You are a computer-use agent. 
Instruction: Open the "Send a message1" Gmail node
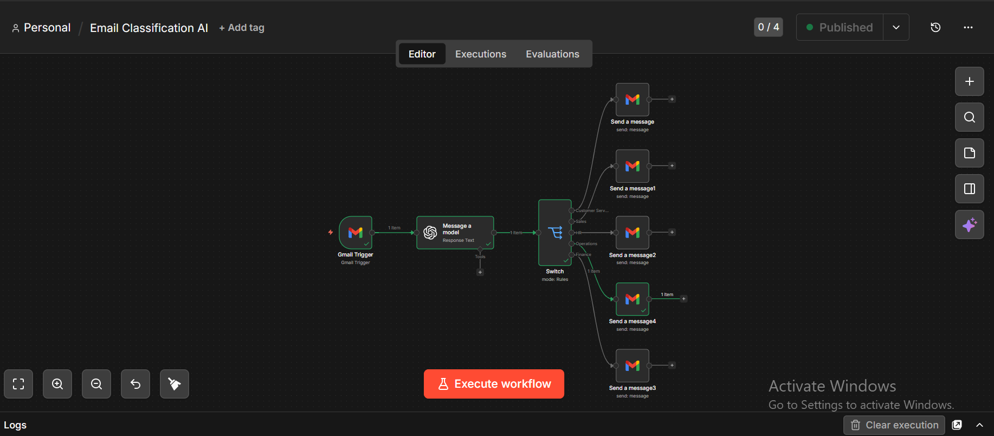click(x=632, y=166)
